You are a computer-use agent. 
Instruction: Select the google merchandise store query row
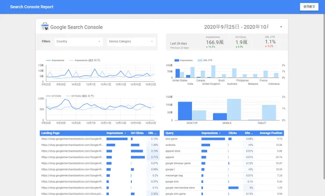(x=224, y=188)
